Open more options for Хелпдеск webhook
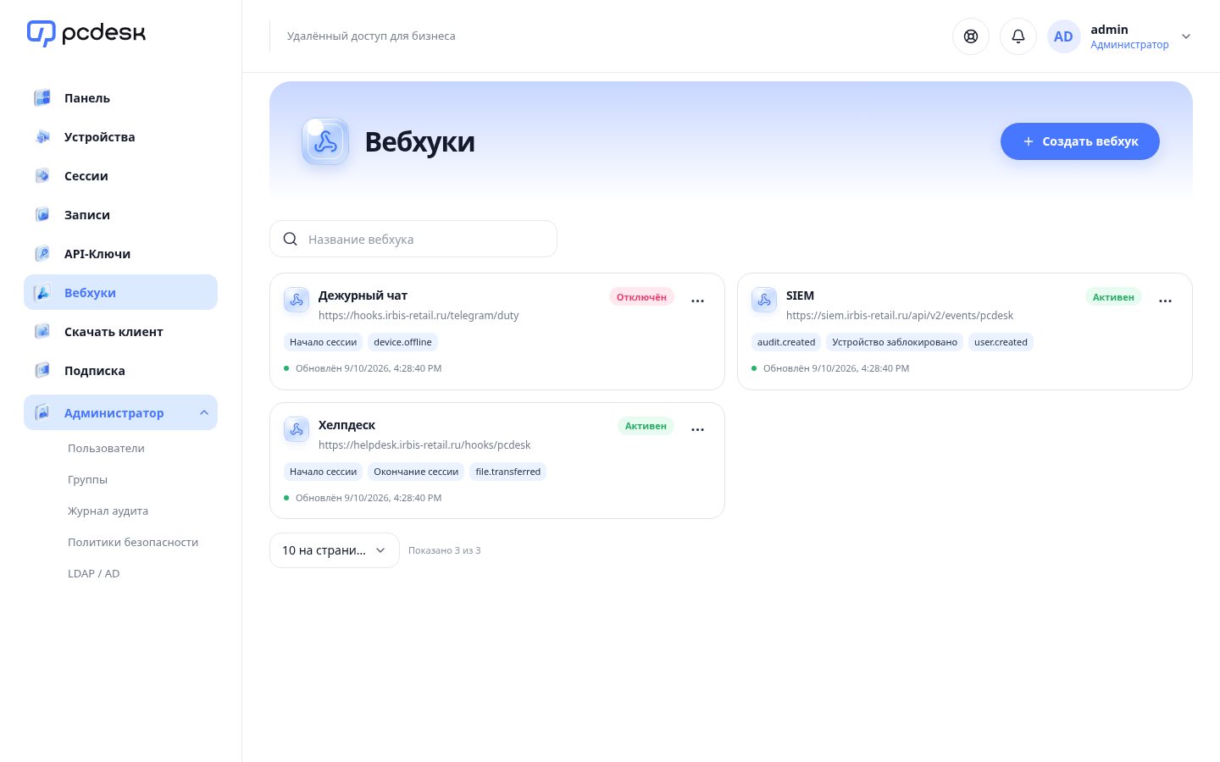Image resolution: width=1220 pixels, height=762 pixels. click(x=697, y=429)
